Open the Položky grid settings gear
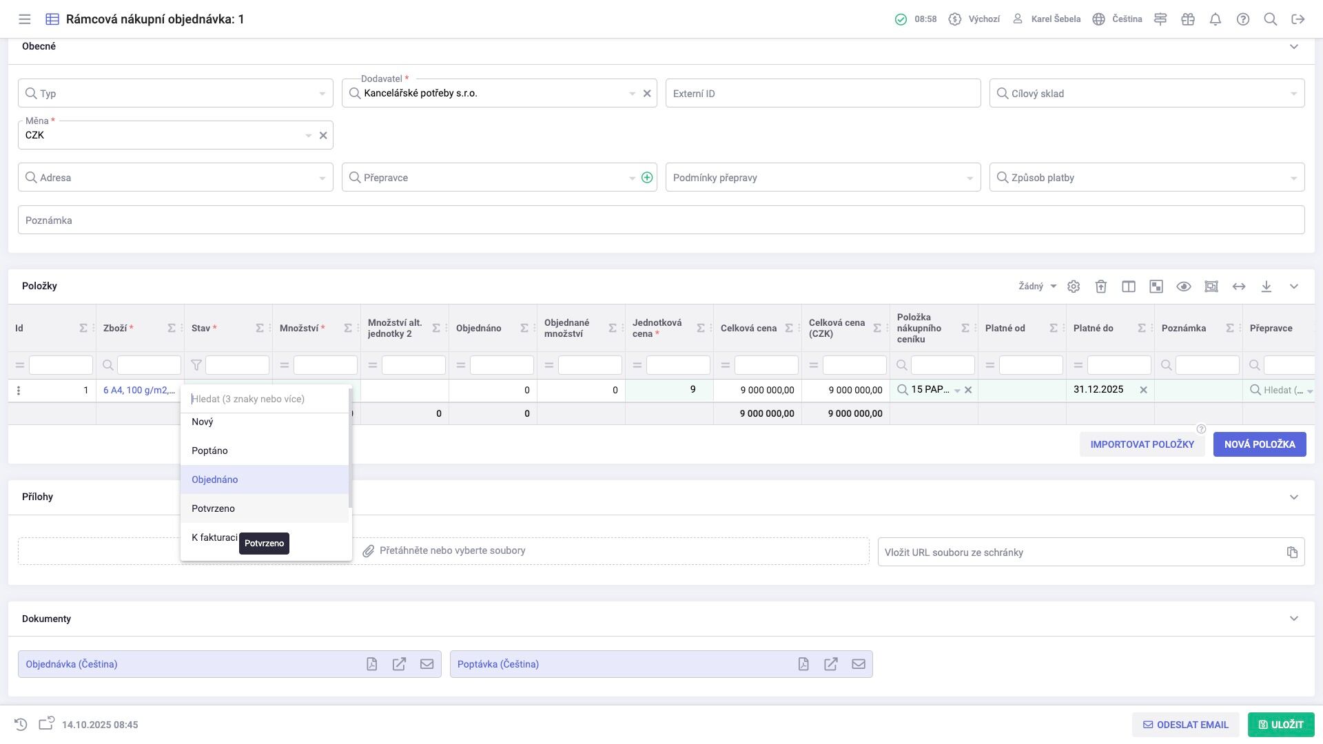Screen dimensions: 1323x744 pyautogui.click(x=1073, y=287)
